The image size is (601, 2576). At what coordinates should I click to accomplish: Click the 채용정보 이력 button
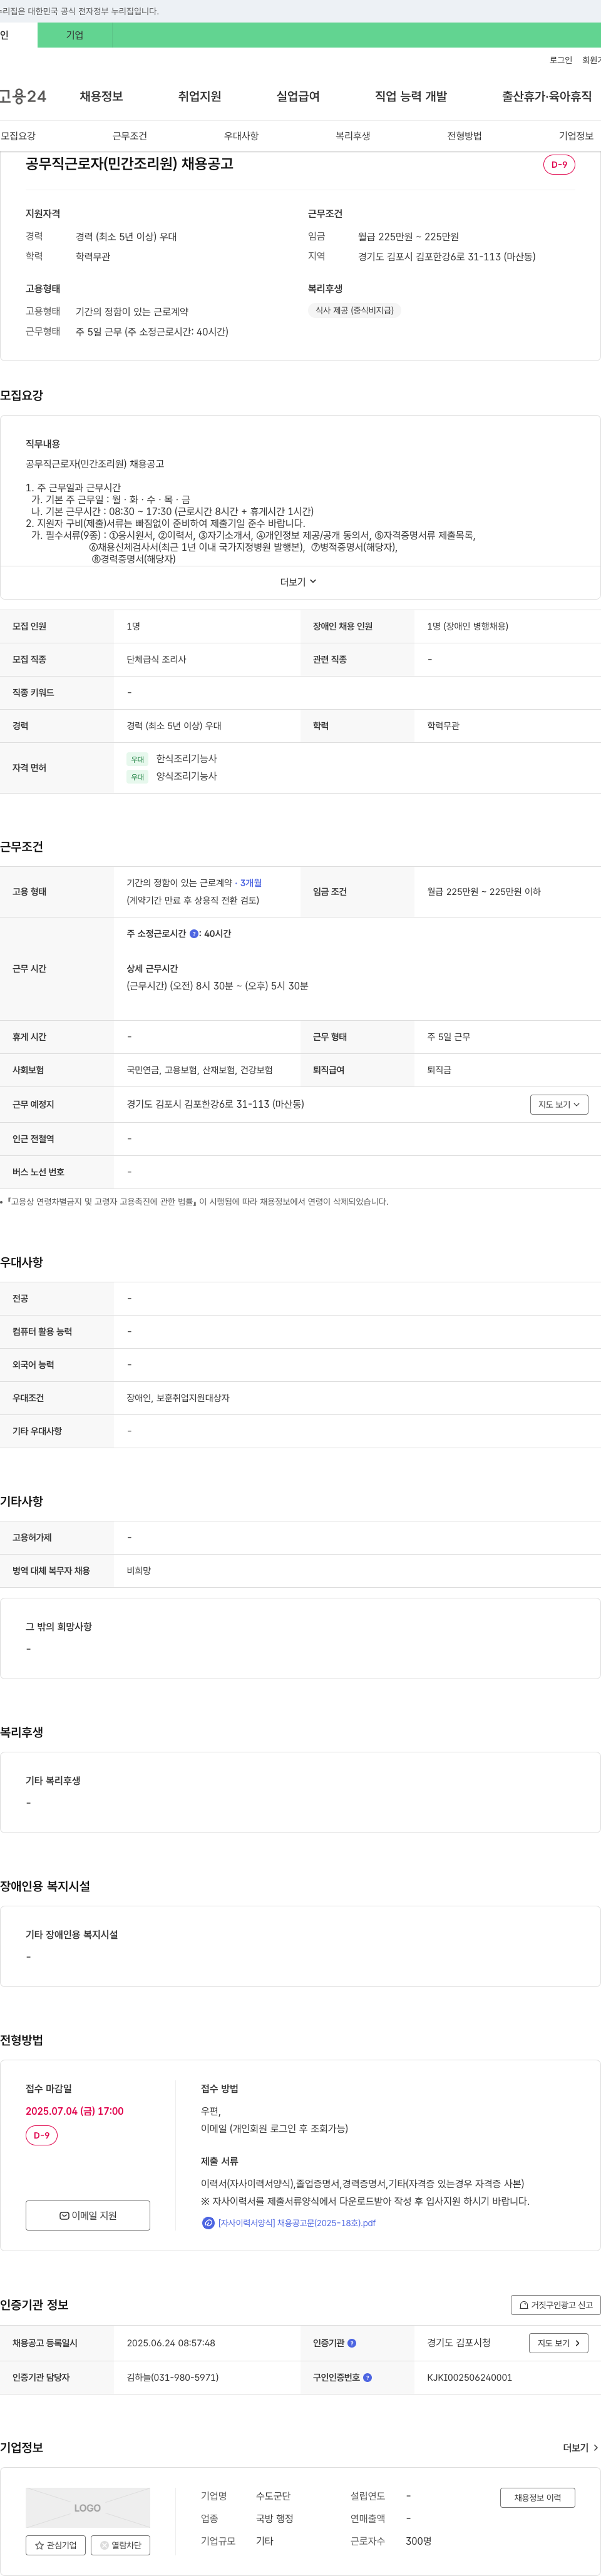click(538, 2498)
